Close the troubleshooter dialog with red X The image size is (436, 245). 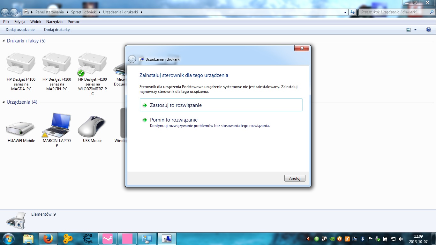[302, 48]
